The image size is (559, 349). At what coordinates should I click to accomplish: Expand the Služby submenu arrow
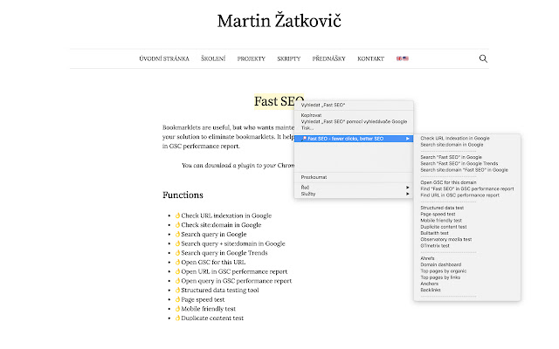click(x=408, y=194)
